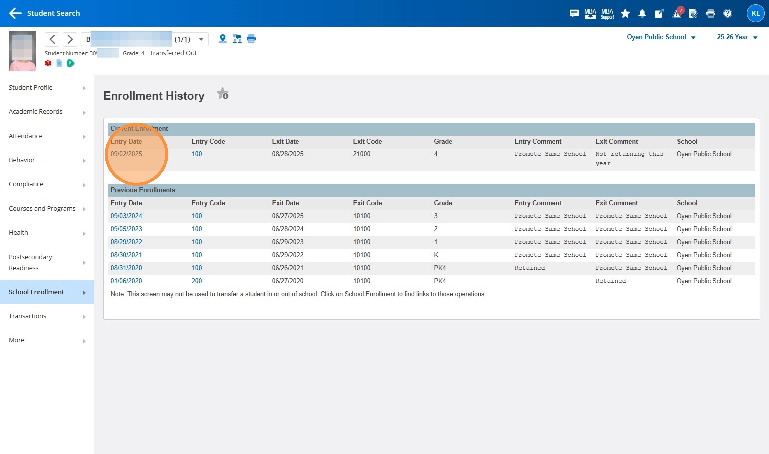Expand the Academic Records menu
This screenshot has height=454, width=769.
(47, 112)
